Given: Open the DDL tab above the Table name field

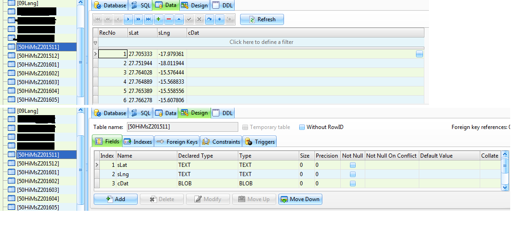Looking at the screenshot, I should click(223, 113).
